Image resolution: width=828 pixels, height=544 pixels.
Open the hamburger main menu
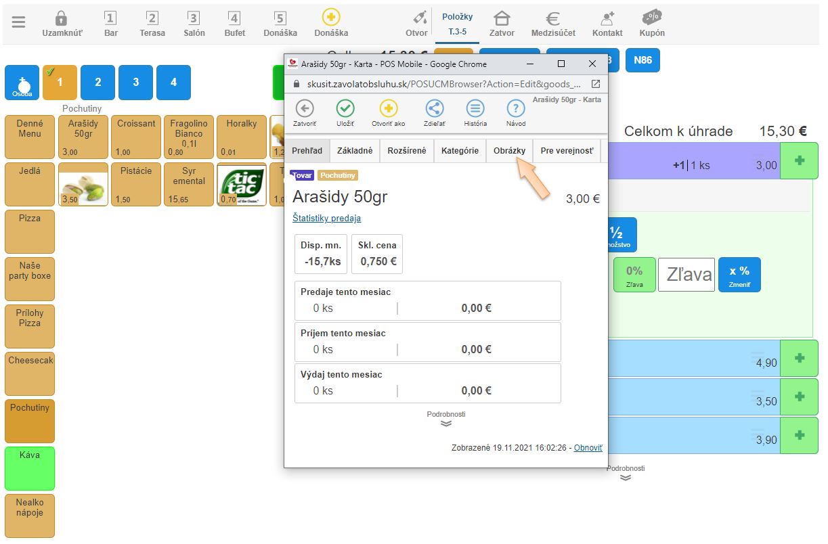[x=18, y=22]
